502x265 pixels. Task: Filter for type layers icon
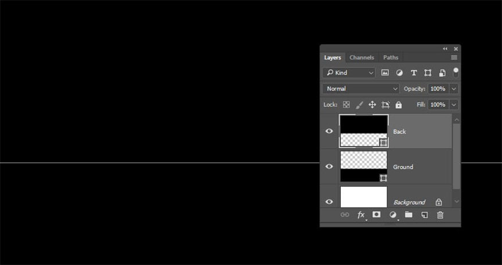pyautogui.click(x=414, y=73)
